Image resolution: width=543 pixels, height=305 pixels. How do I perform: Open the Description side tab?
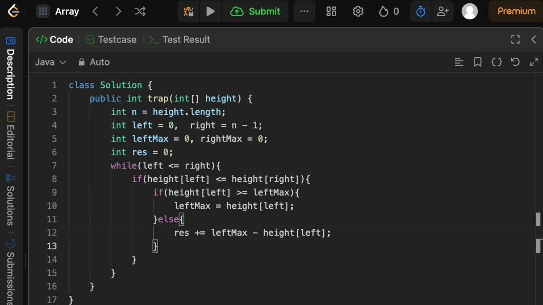pyautogui.click(x=11, y=68)
